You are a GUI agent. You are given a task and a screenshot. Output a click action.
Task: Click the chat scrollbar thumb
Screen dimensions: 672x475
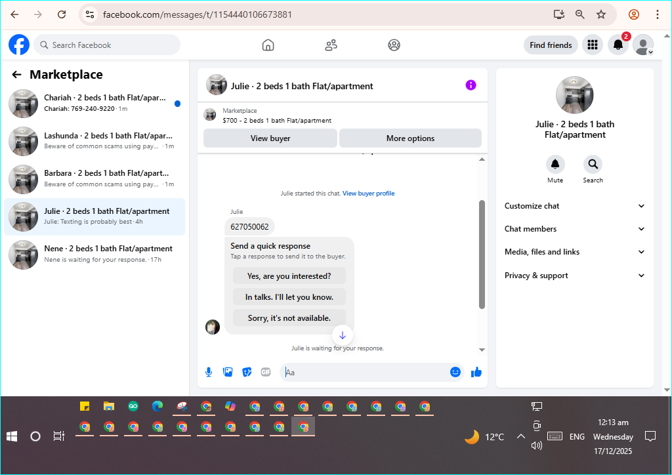482,255
